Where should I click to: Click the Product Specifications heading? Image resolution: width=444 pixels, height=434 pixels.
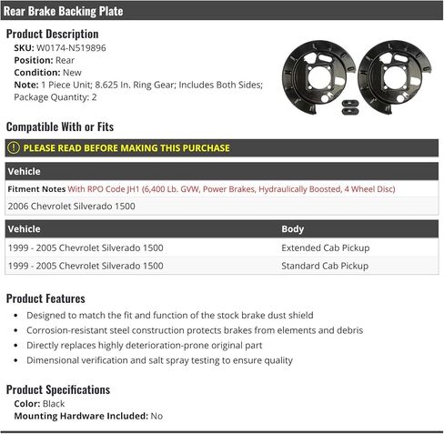(58, 389)
